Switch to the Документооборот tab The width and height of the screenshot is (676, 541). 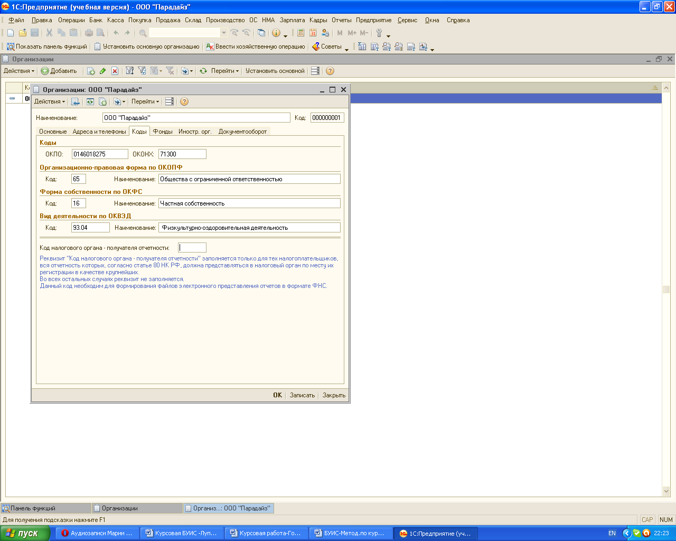(x=243, y=132)
